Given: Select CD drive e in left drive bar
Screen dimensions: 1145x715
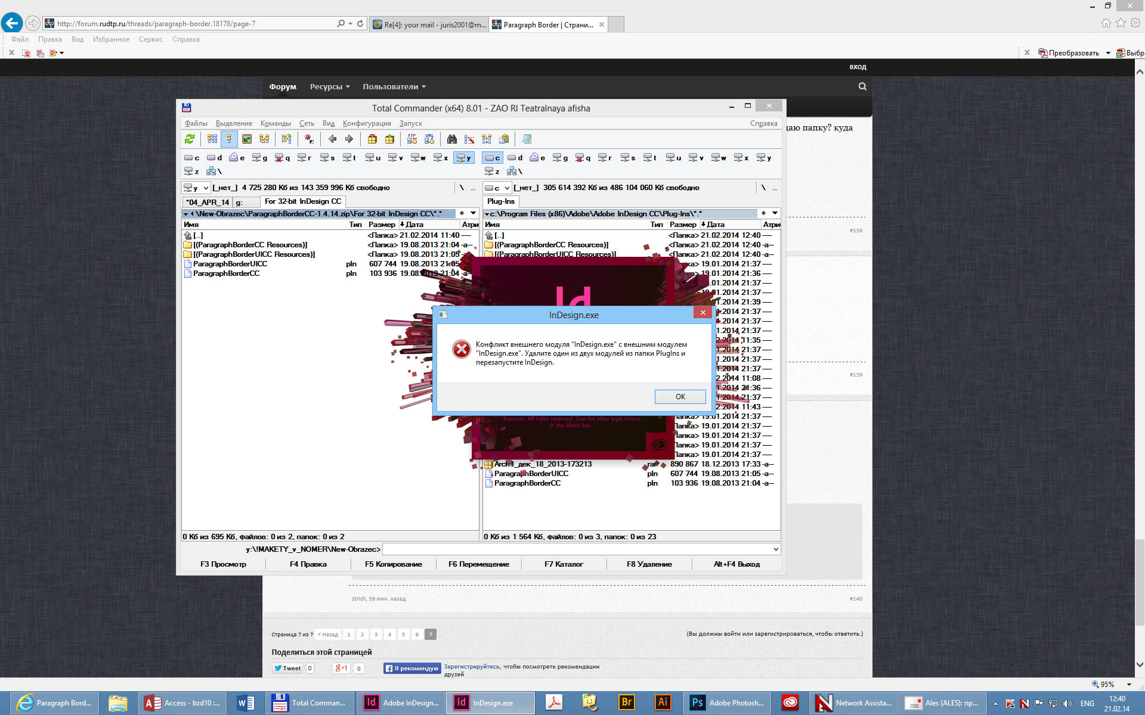Looking at the screenshot, I should [237, 158].
